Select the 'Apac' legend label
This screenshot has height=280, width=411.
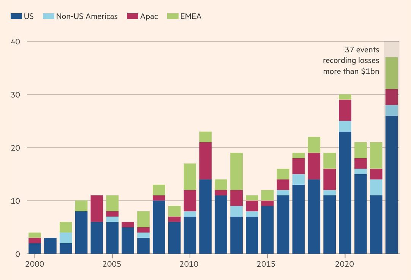[x=149, y=16]
